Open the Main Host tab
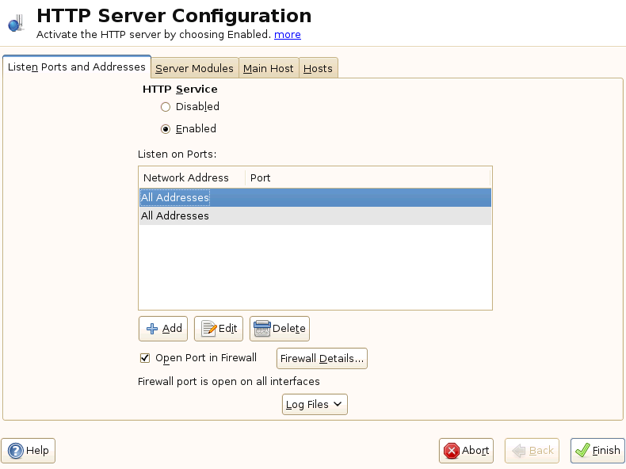 click(x=268, y=69)
